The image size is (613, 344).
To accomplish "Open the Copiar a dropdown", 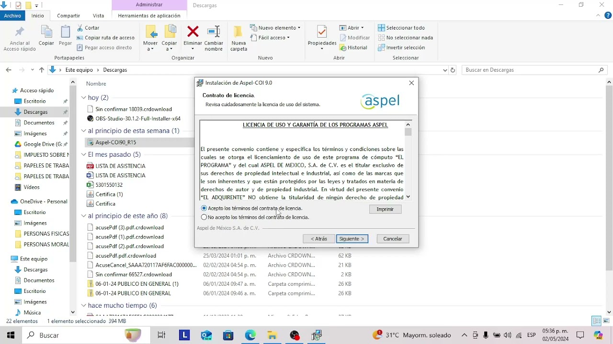I will [170, 46].
